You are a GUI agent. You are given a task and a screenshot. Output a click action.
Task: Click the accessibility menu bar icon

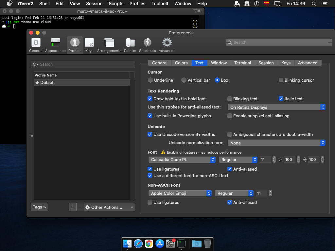[x=256, y=4]
